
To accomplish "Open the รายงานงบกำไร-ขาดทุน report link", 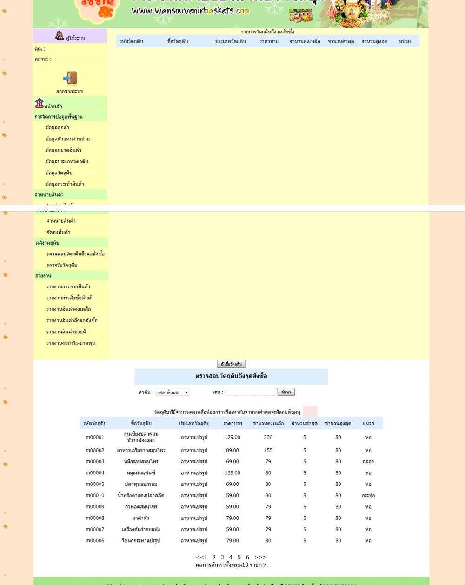I will pos(70,343).
